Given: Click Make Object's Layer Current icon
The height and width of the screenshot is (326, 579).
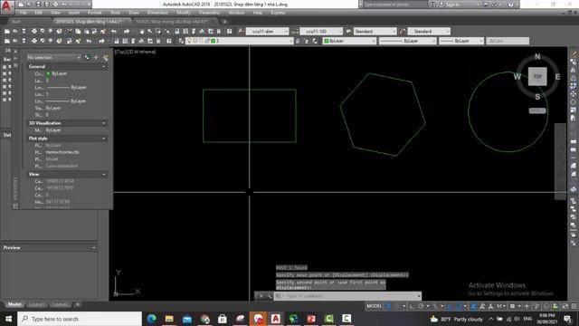Looking at the screenshot, I should [298, 41].
